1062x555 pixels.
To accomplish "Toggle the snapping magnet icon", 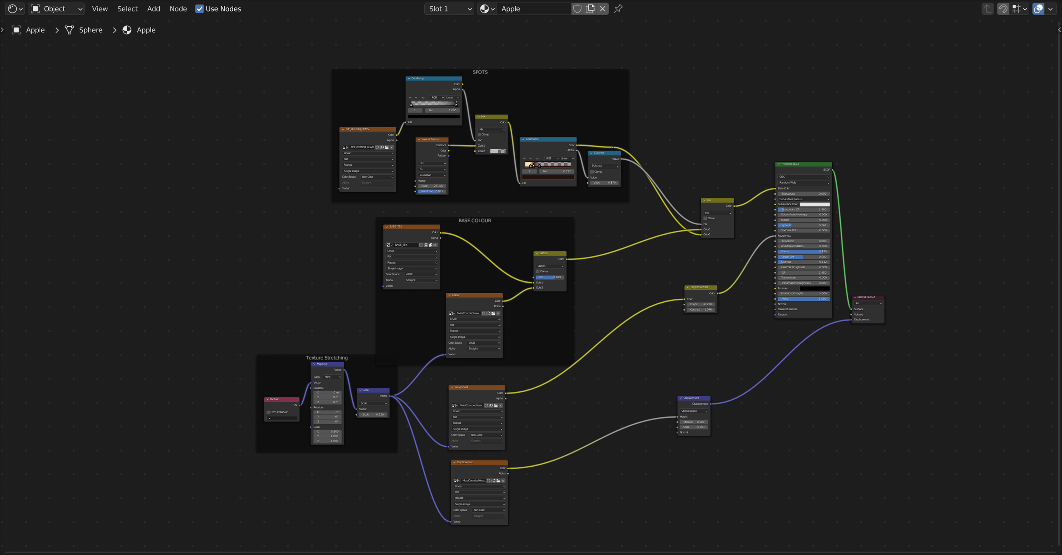I will pos(1003,9).
